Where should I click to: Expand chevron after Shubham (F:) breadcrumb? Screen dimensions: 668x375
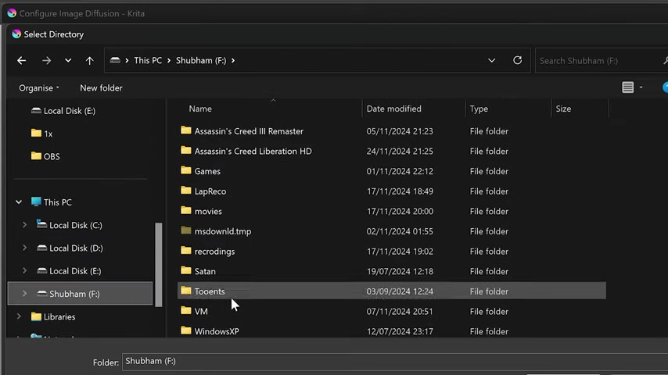click(x=233, y=60)
